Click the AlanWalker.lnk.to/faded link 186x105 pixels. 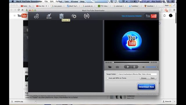tap(66, 97)
